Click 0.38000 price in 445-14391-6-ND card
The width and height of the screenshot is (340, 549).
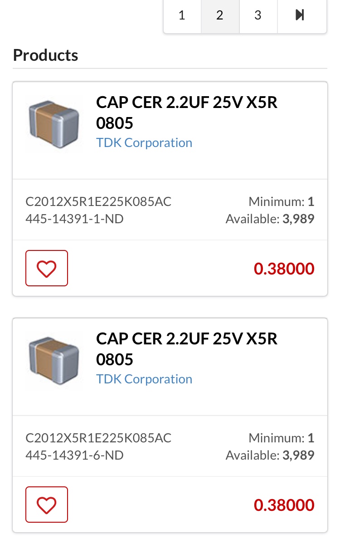coord(284,505)
